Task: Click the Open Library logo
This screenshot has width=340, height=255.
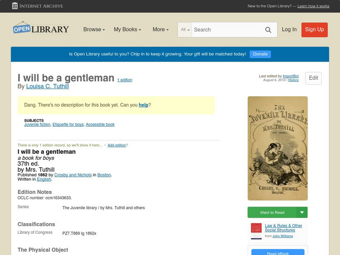Action: click(40, 28)
